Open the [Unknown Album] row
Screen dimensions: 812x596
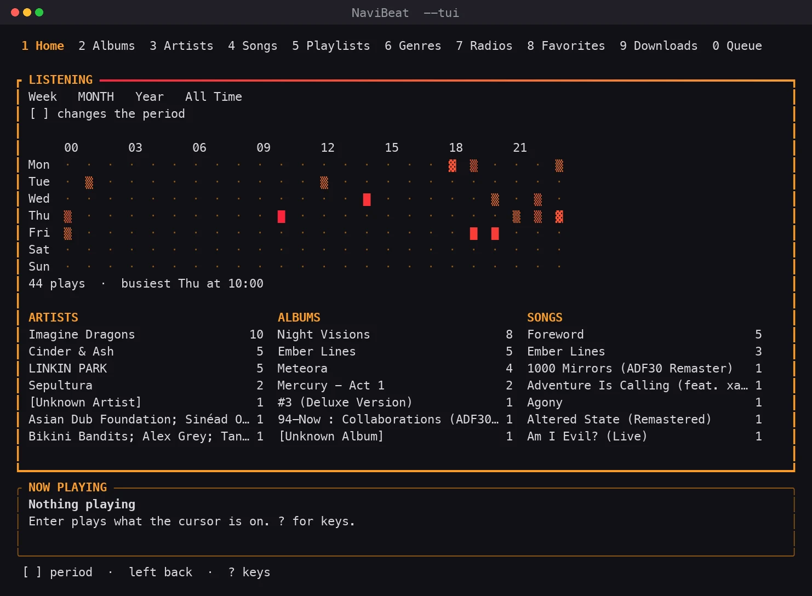tap(395, 437)
